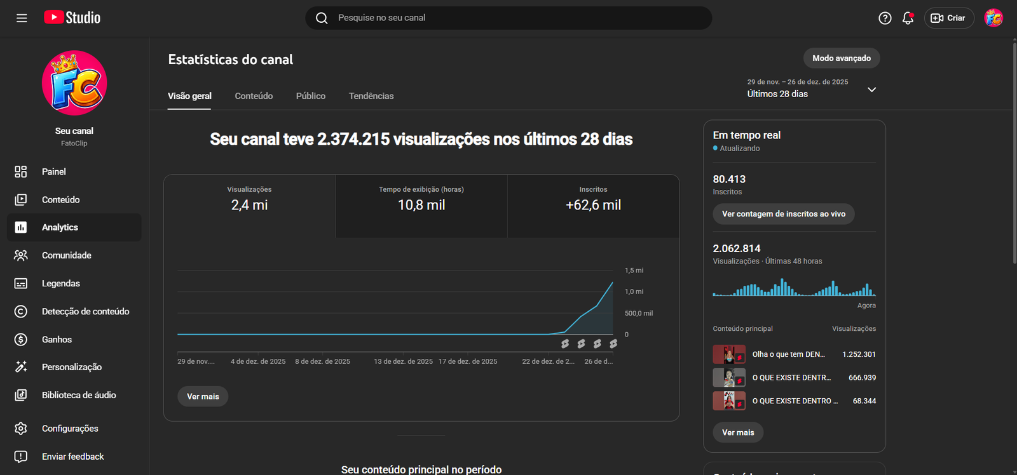The height and width of the screenshot is (475, 1017).
Task: Open the hamburger menu icon
Action: [x=22, y=18]
